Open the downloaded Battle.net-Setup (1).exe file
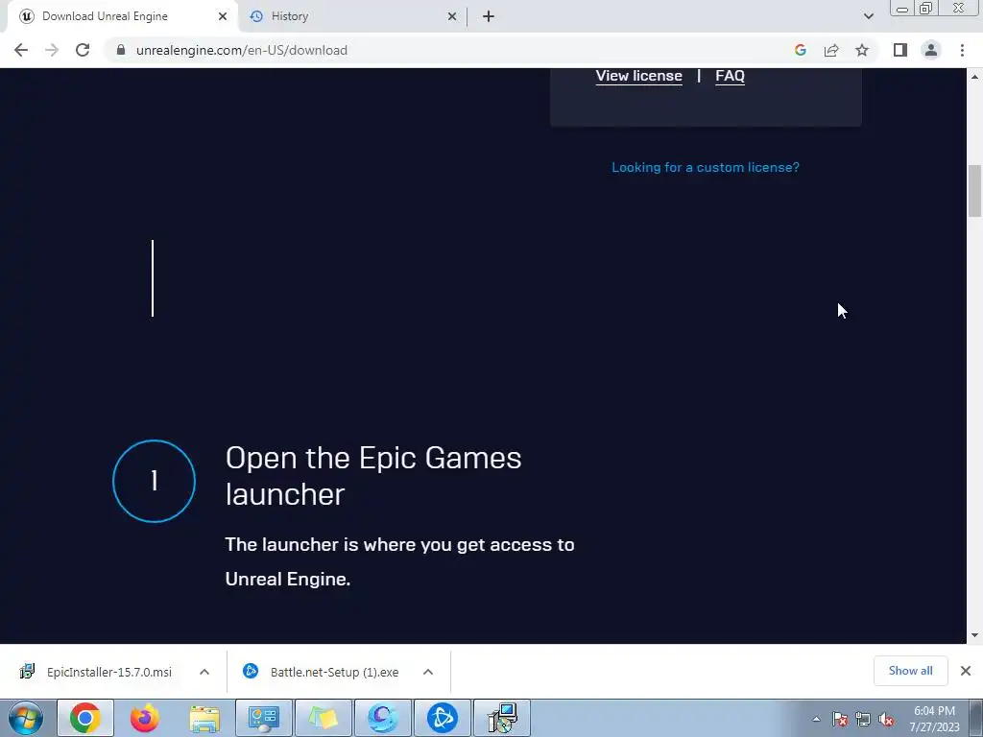This screenshot has width=983, height=737. point(322,672)
